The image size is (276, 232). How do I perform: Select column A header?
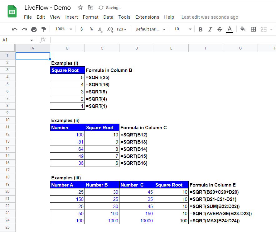click(x=33, y=48)
